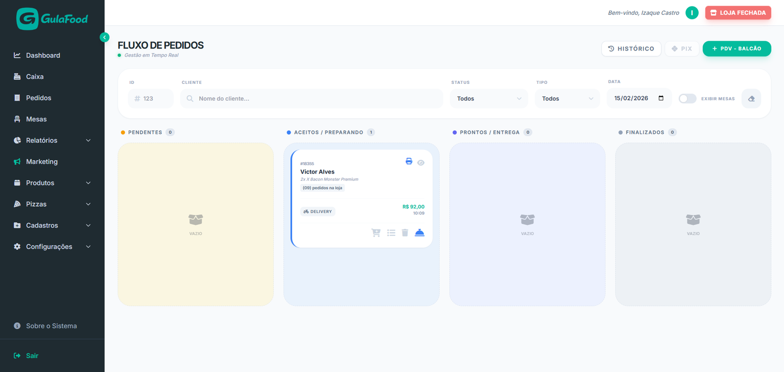Toggle the Exibir Mesas switch

point(687,99)
